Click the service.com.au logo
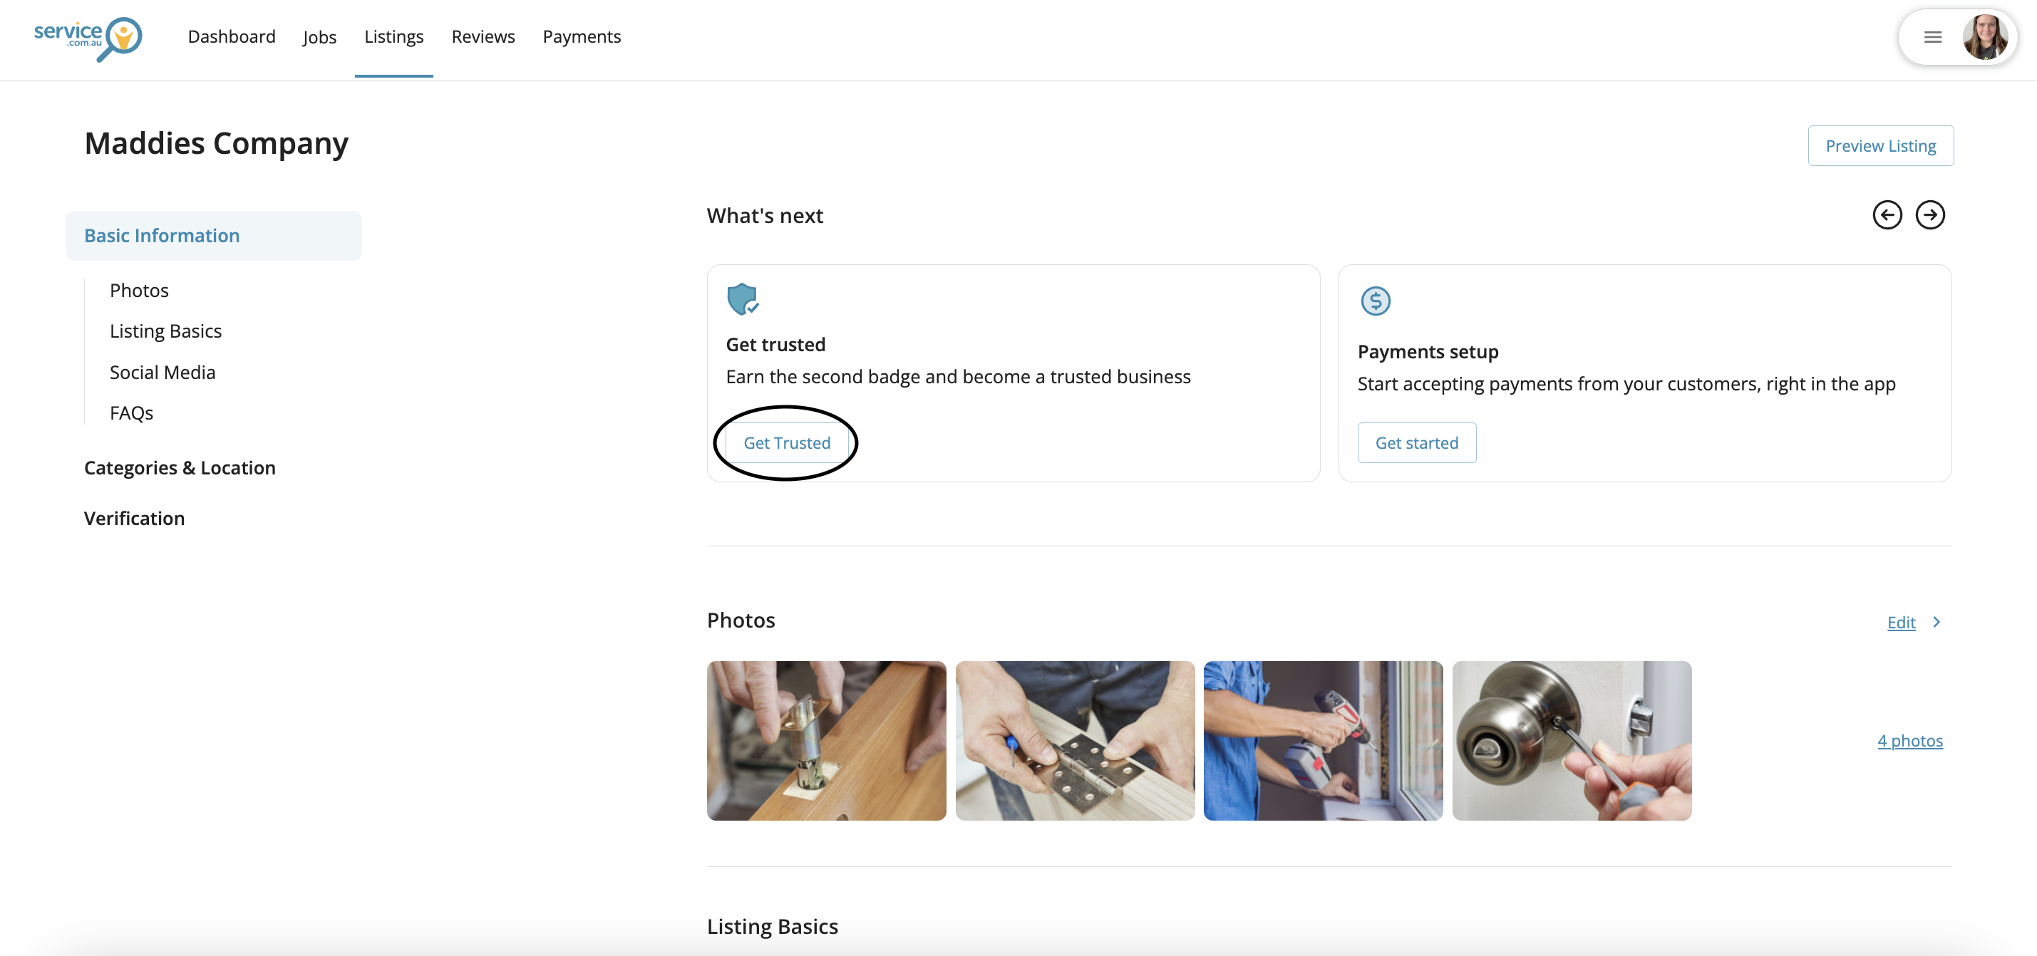 pyautogui.click(x=88, y=37)
